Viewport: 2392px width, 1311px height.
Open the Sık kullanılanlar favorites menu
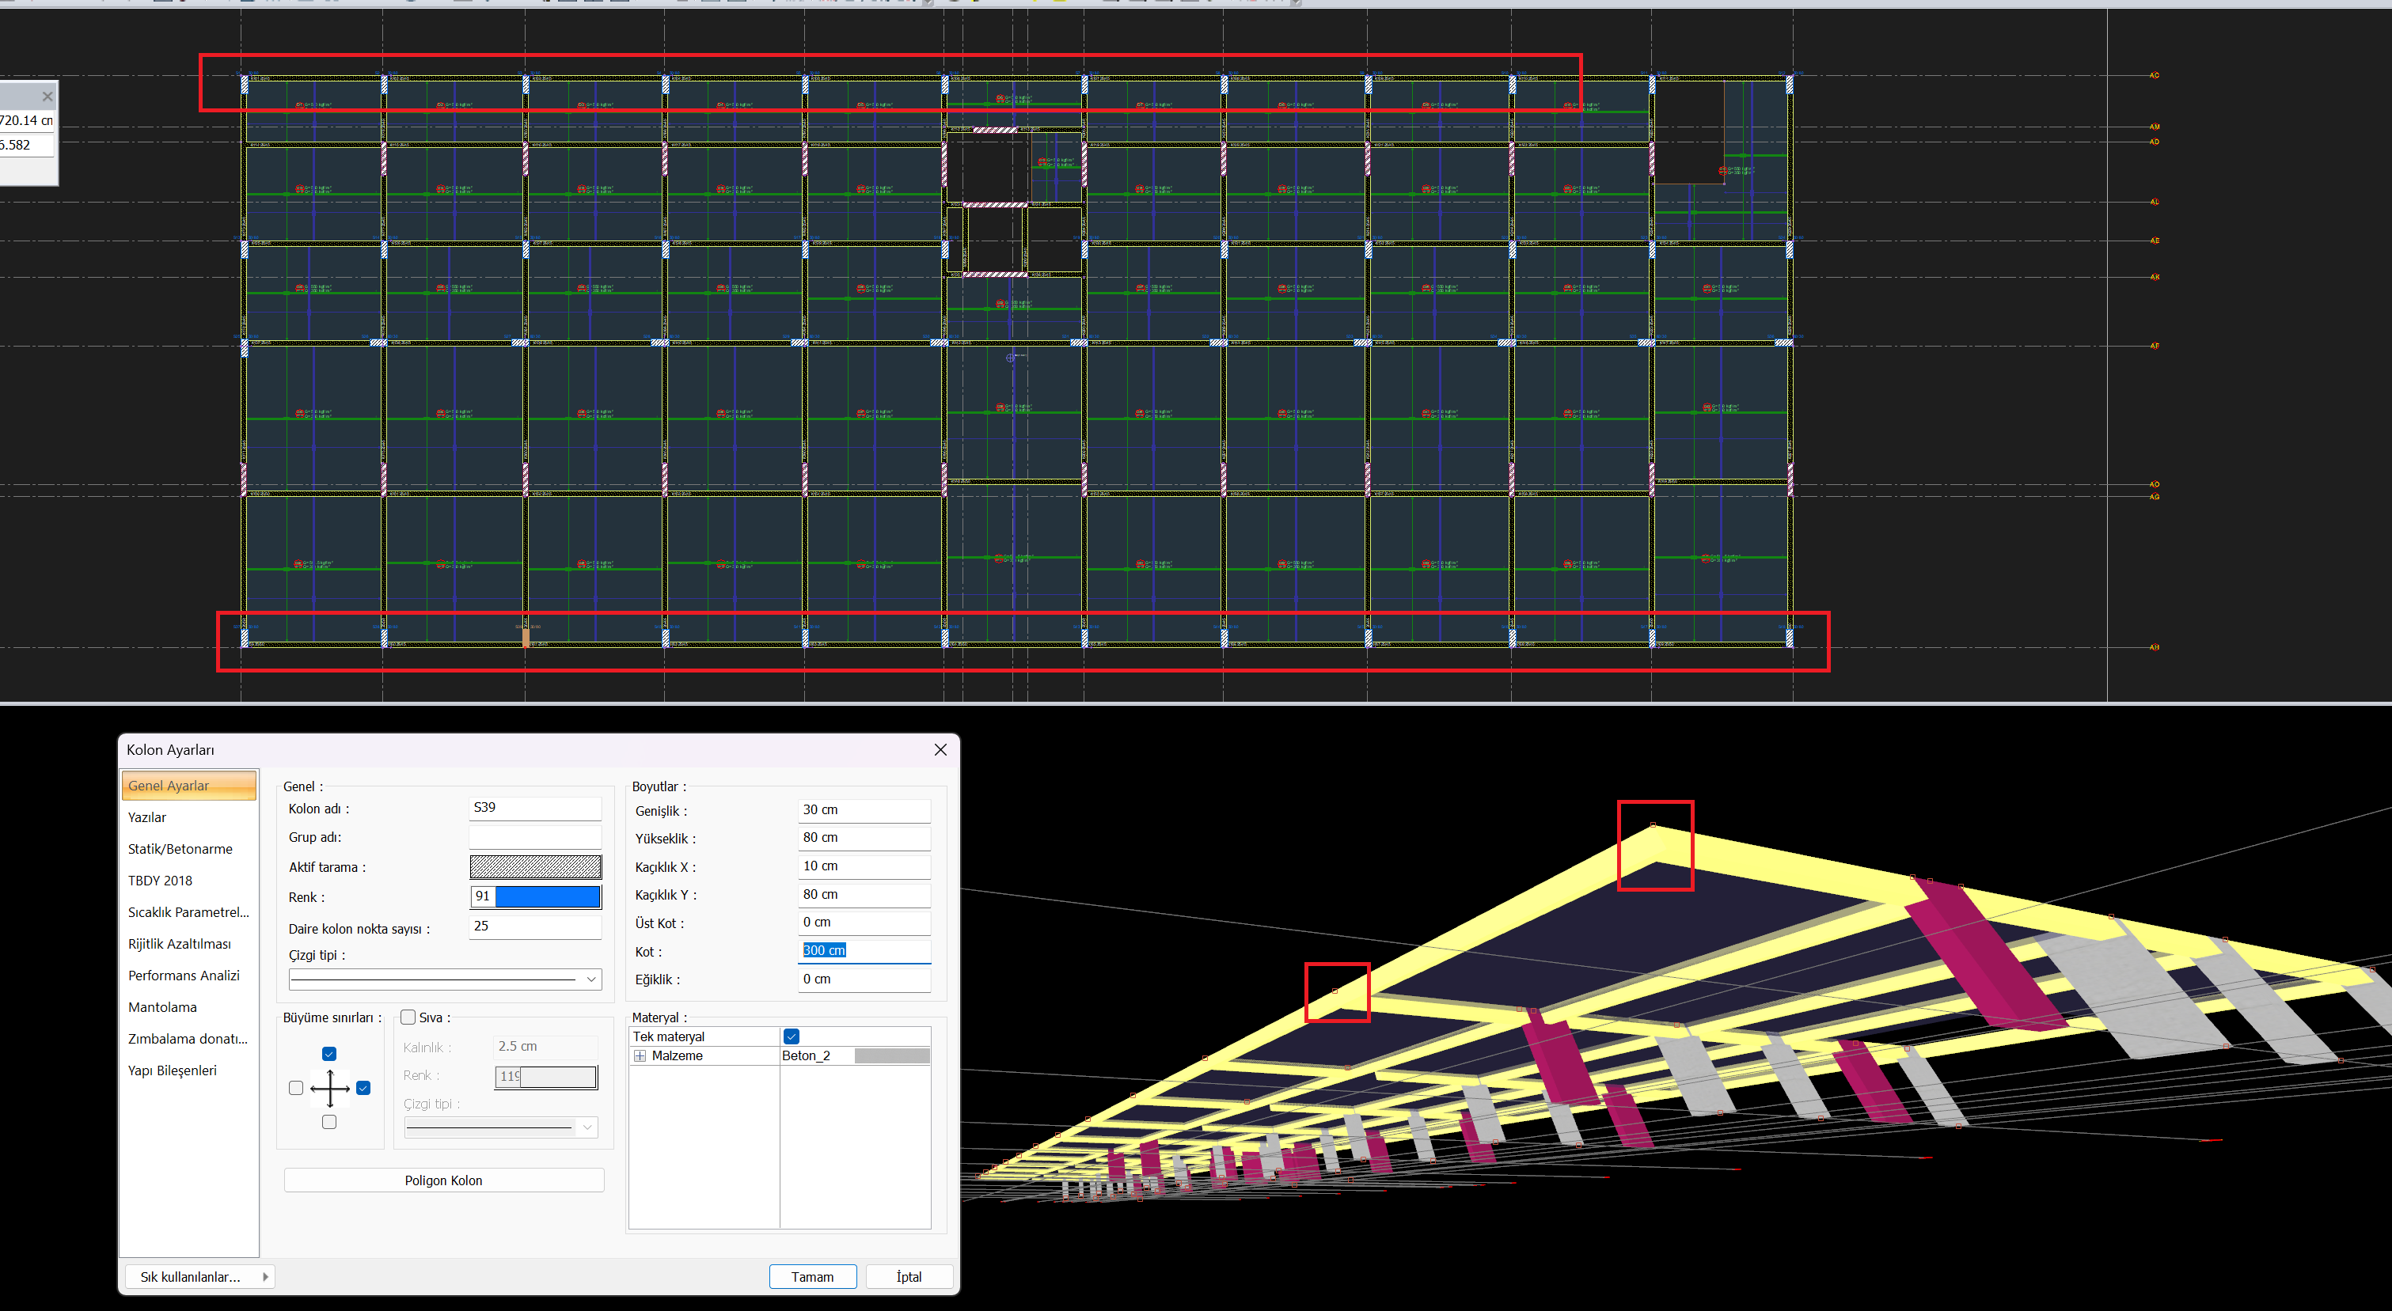(199, 1277)
